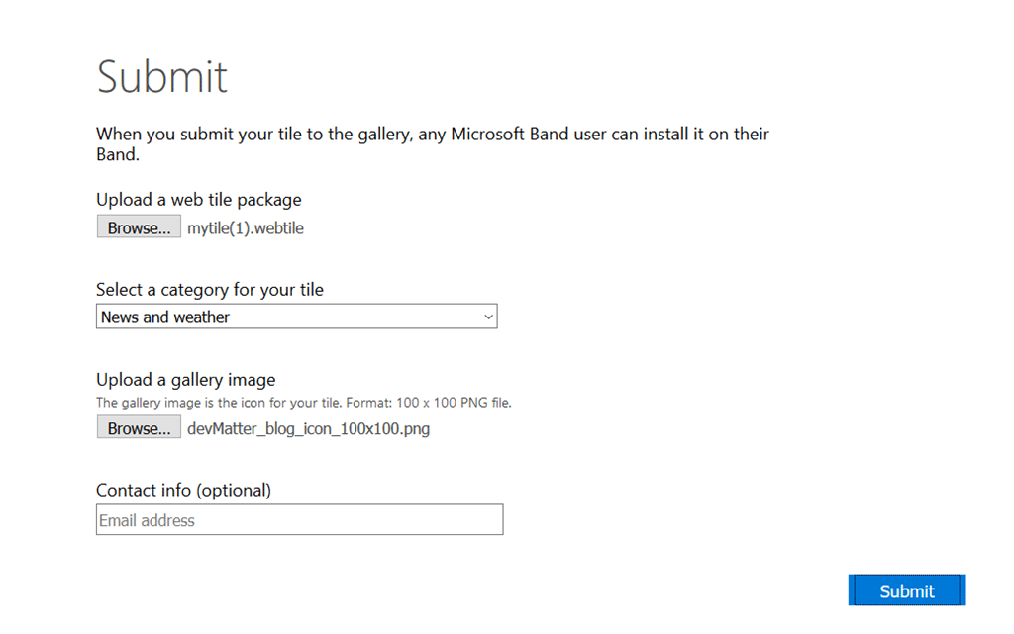
Task: Expand the category list using chevron arrow
Action: pos(487,317)
